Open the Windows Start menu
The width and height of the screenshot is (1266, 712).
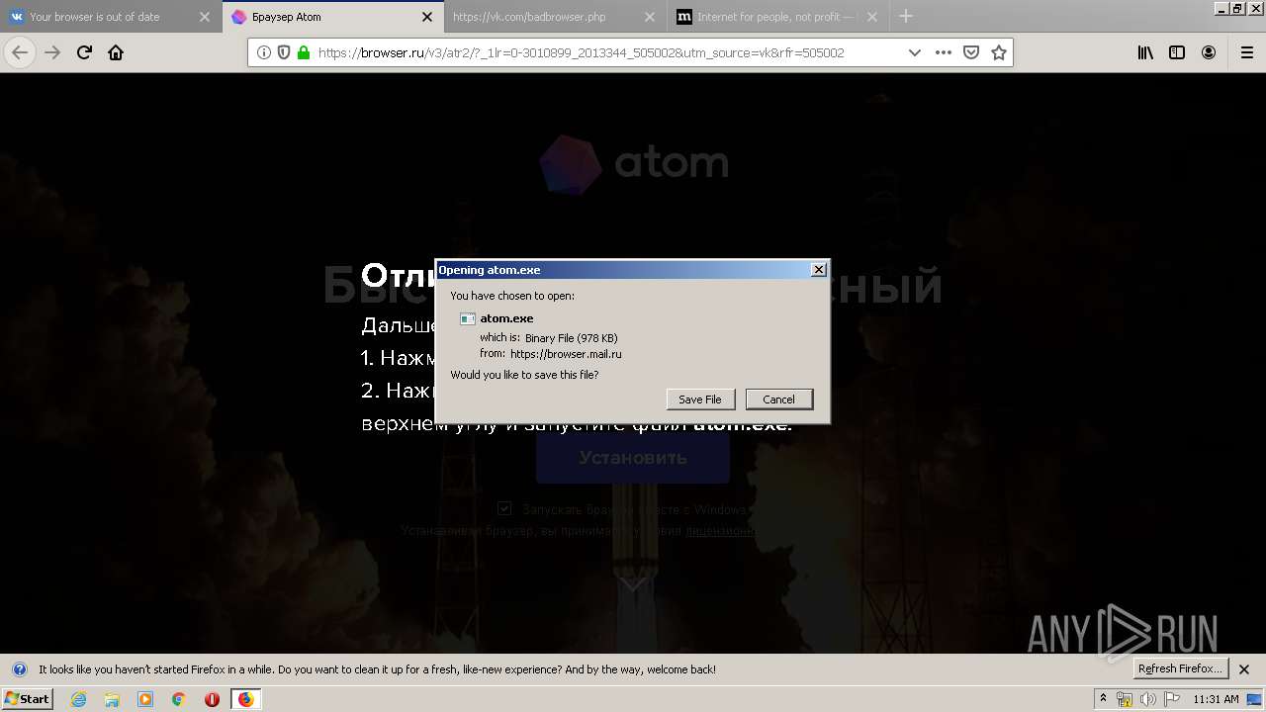click(x=27, y=698)
